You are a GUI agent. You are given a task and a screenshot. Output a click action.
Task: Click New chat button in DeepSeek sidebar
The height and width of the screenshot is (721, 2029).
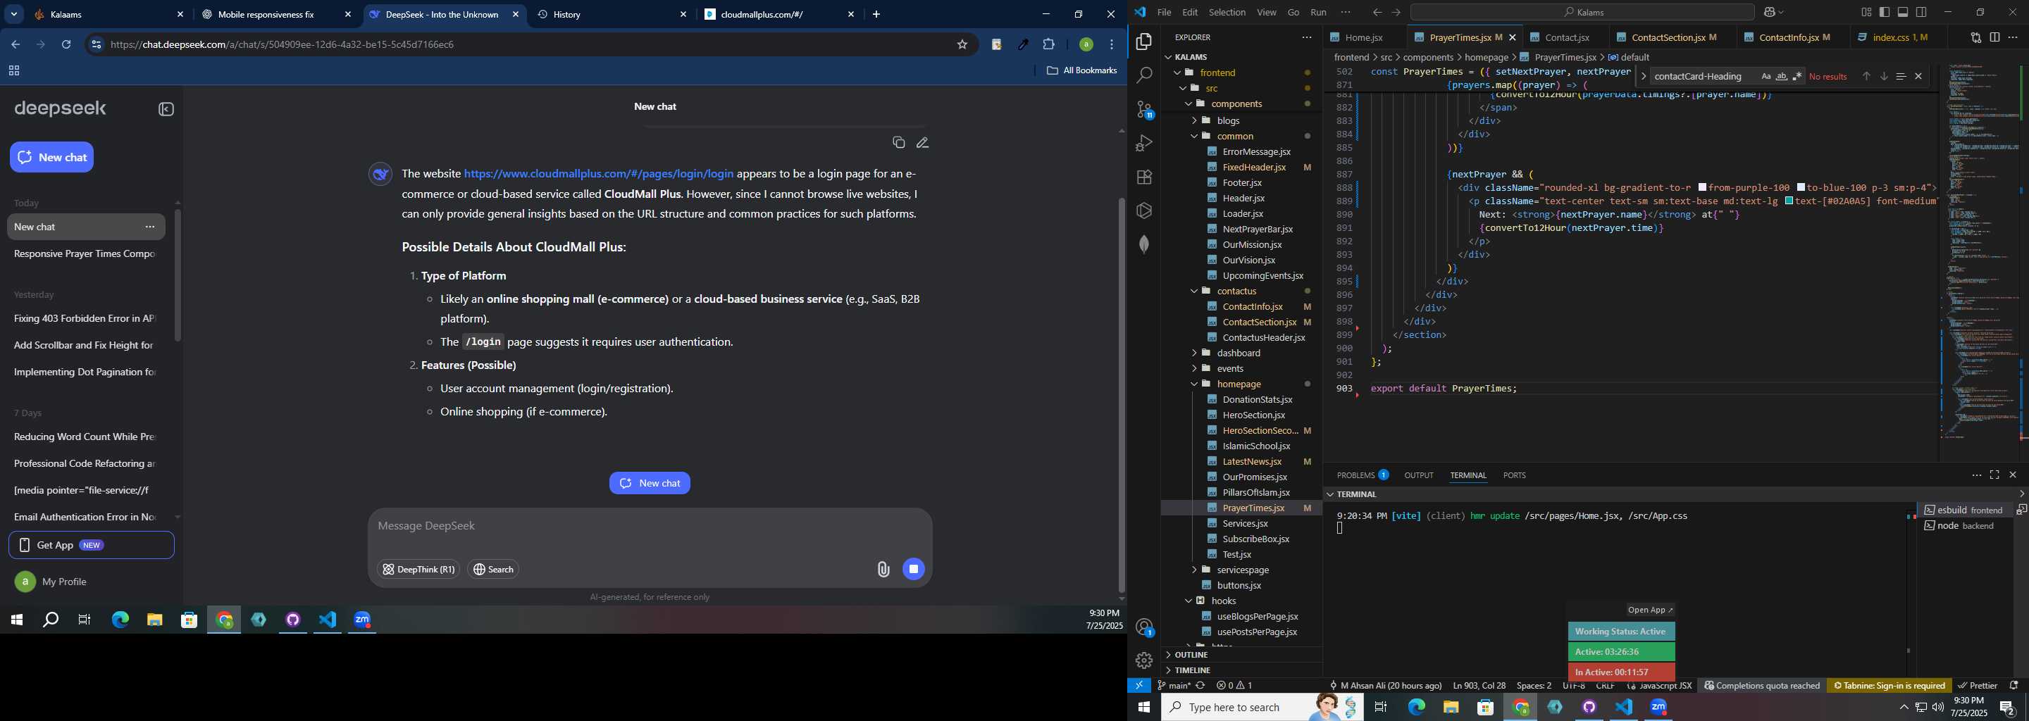[x=52, y=158]
